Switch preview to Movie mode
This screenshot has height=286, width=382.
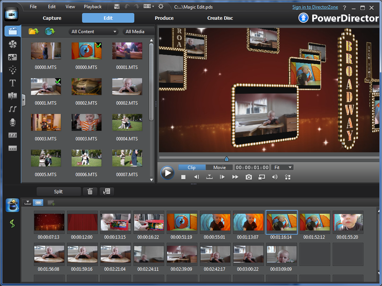coord(219,167)
